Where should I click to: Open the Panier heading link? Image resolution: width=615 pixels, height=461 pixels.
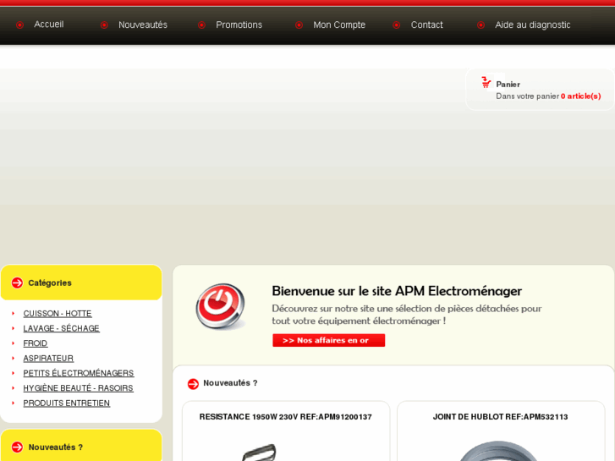508,85
